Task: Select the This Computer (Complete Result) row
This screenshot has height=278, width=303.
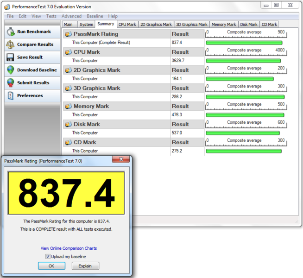Action: click(133, 43)
